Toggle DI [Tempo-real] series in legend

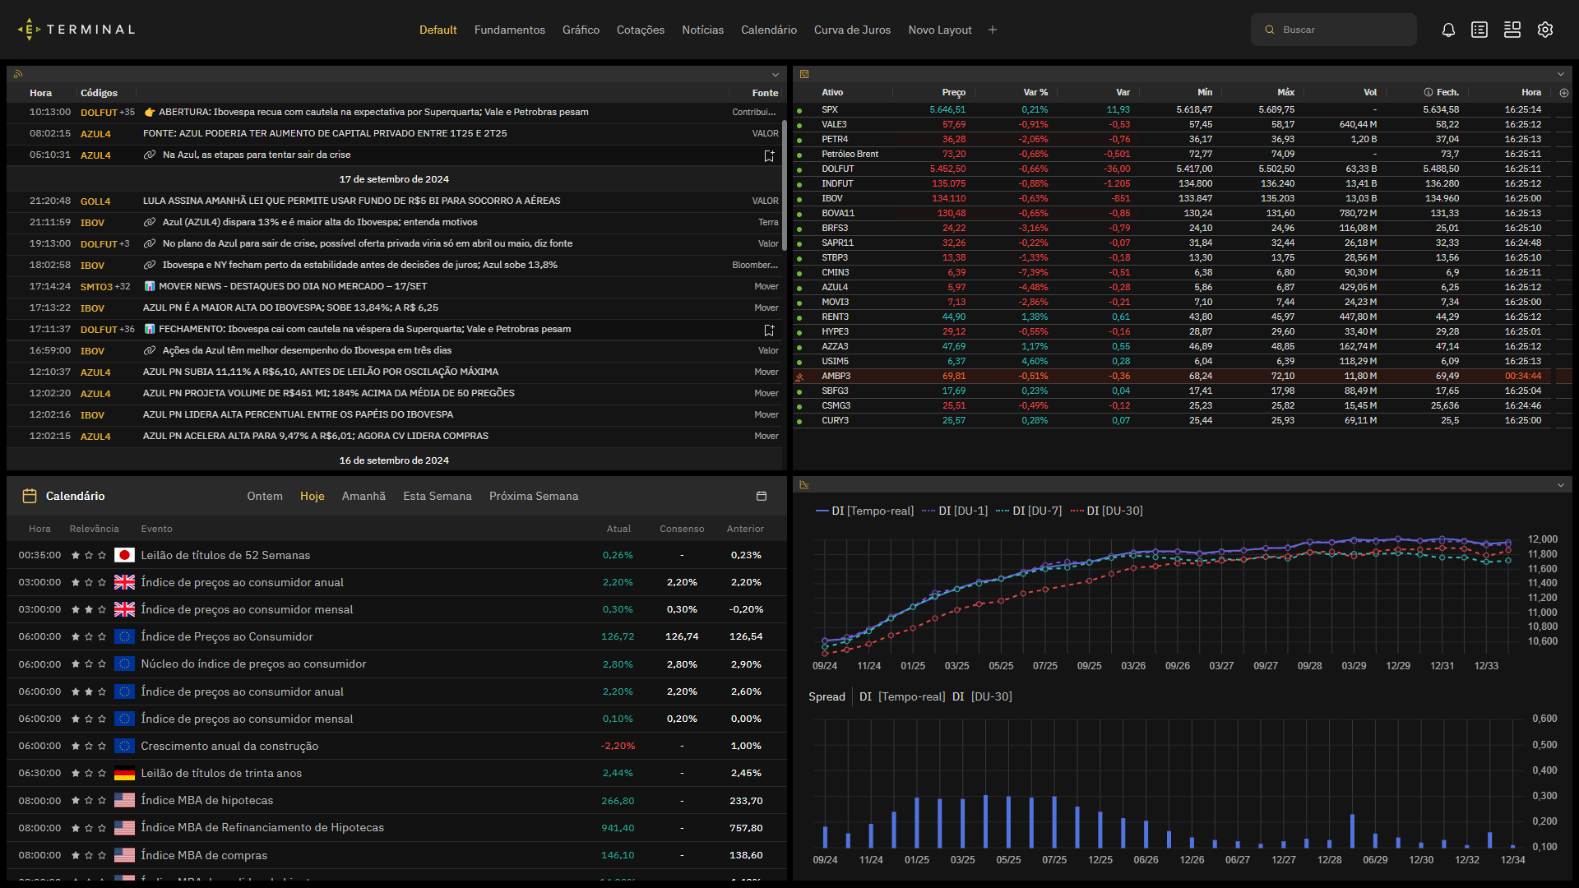click(864, 511)
